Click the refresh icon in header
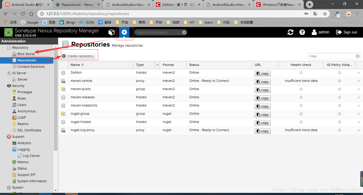363x195 pixels. pos(290,32)
